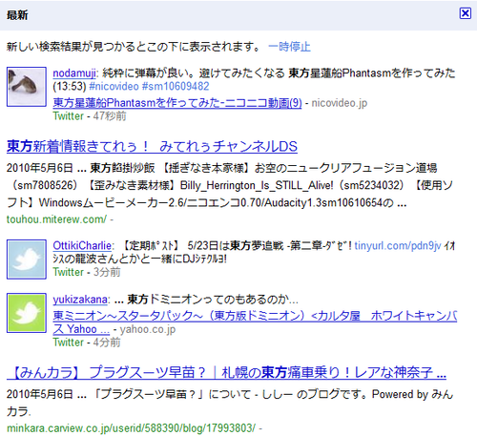Click Twitter label under yukizakana tweet

coord(69,343)
